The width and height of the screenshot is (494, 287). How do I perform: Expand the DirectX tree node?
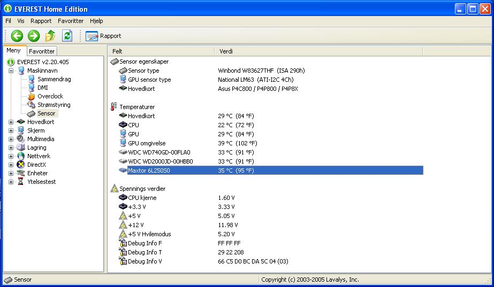tap(11, 165)
